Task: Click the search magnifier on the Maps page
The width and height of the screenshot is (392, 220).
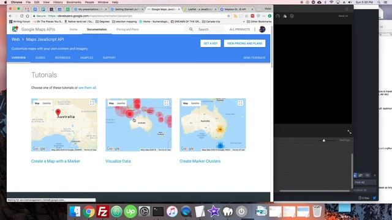Action: [x=191, y=29]
